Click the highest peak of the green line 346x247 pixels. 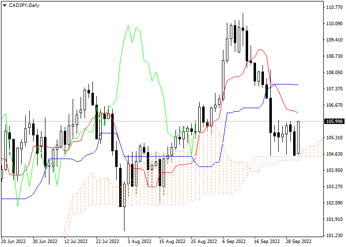(129, 25)
